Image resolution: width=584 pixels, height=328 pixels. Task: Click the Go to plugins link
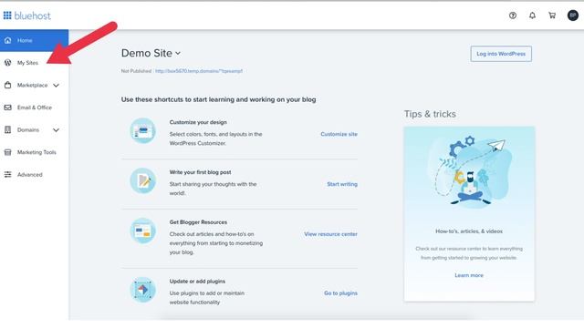340,293
